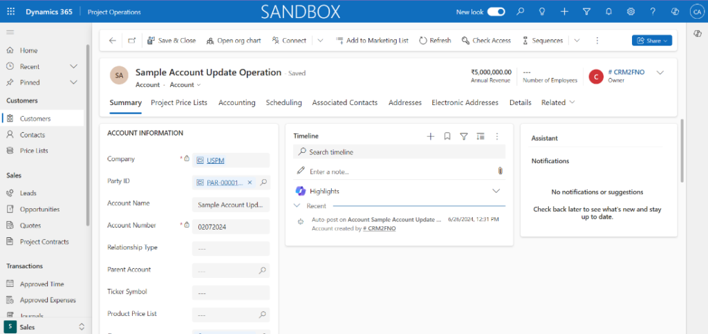Toggle the New look switch
This screenshot has width=708, height=334.
[x=496, y=12]
